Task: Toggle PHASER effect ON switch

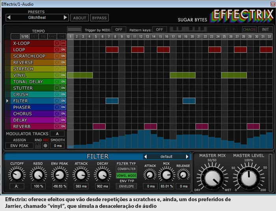Action: (63, 107)
